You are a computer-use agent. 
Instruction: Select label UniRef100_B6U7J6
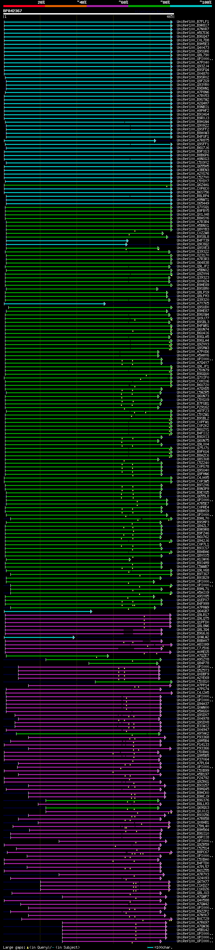pos(192,148)
